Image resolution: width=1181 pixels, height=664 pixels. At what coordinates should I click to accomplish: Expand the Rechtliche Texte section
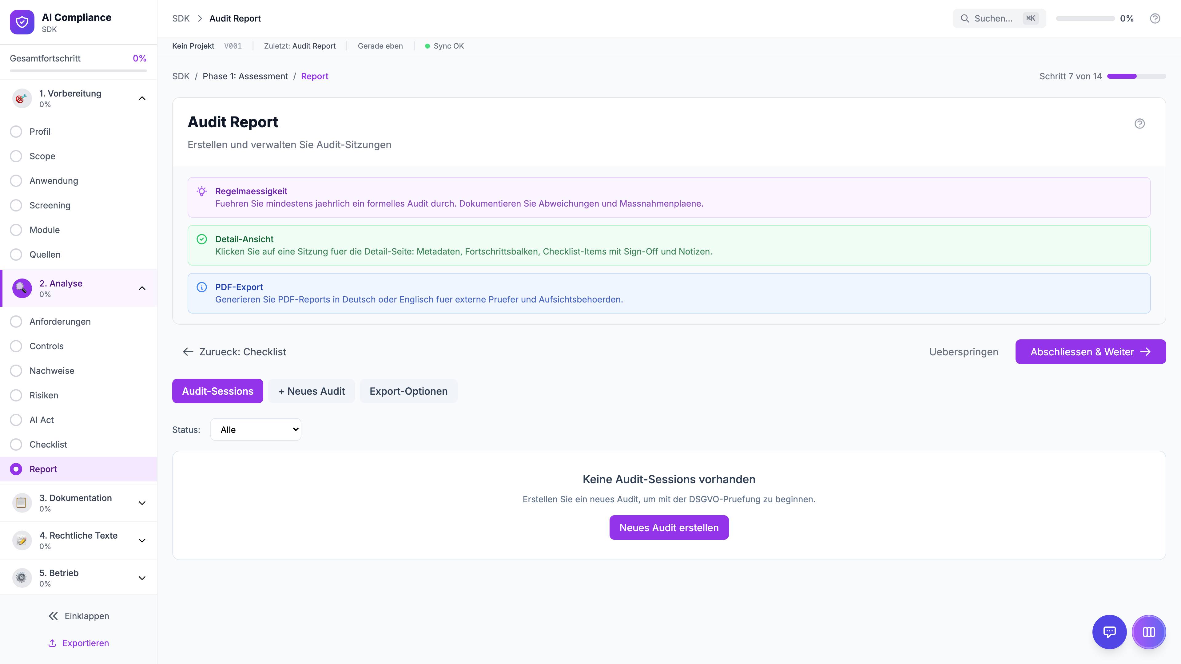pyautogui.click(x=142, y=540)
